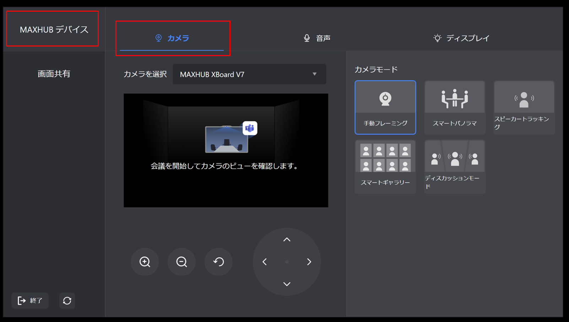
Task: Zoom in the camera view
Action: pos(145,262)
